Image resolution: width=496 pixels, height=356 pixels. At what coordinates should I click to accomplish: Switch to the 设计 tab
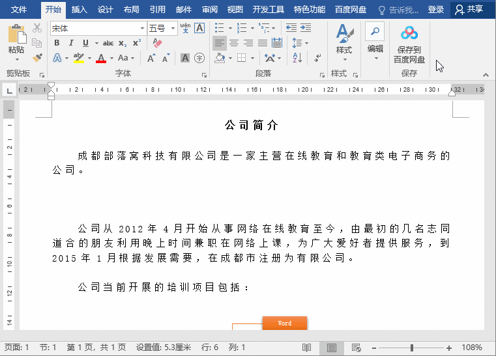point(106,10)
